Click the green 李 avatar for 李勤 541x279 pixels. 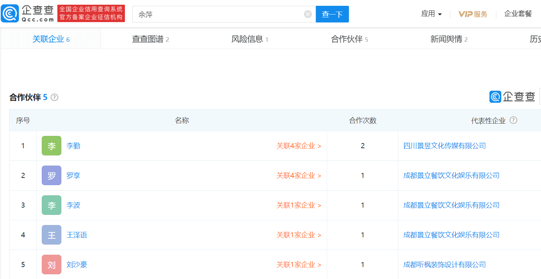coord(52,146)
